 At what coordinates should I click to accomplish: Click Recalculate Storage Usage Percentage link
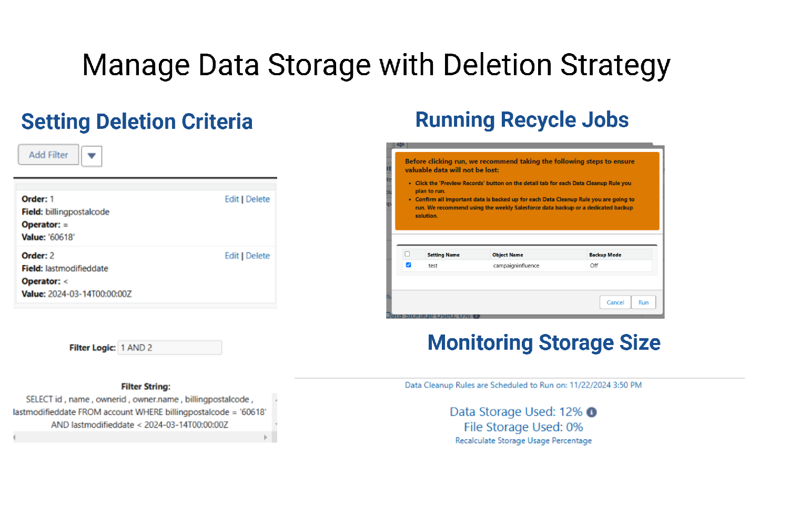coord(523,441)
